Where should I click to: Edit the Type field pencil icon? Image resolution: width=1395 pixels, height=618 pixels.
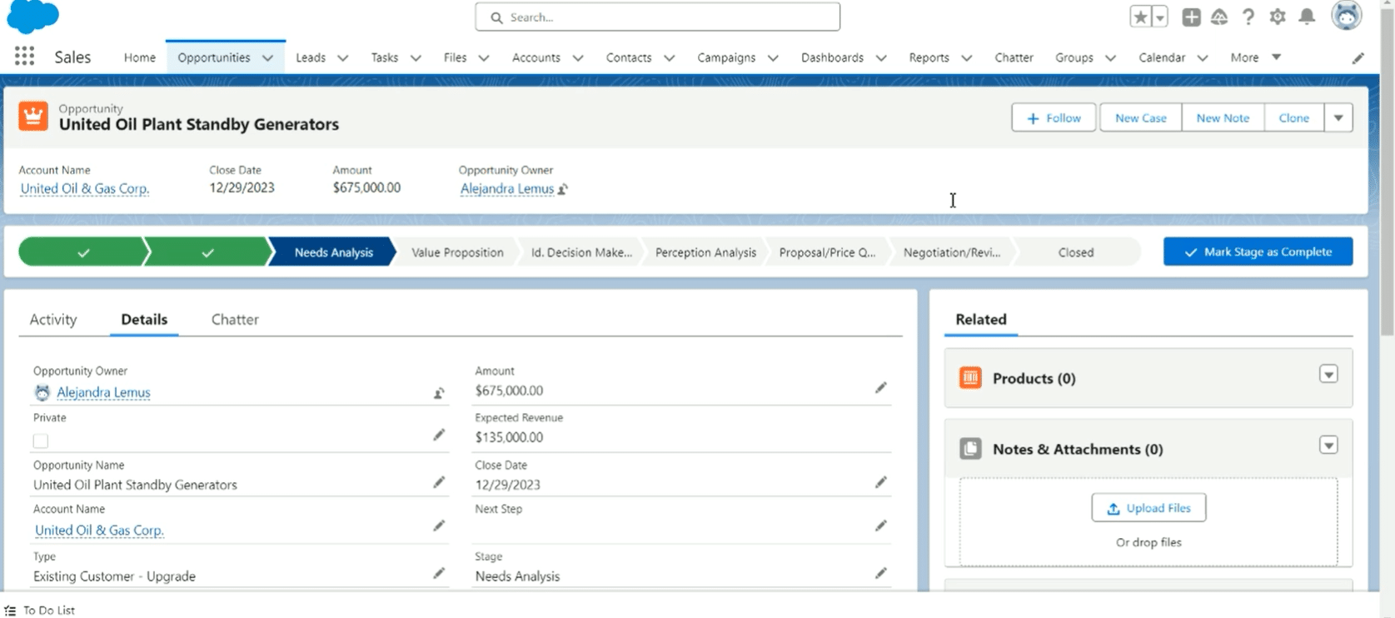439,573
